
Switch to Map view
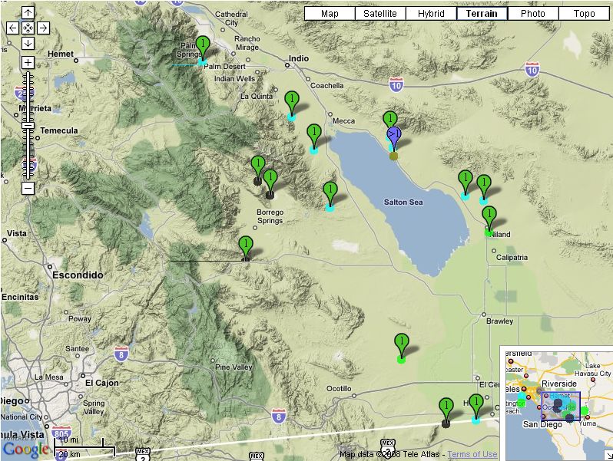(x=330, y=13)
